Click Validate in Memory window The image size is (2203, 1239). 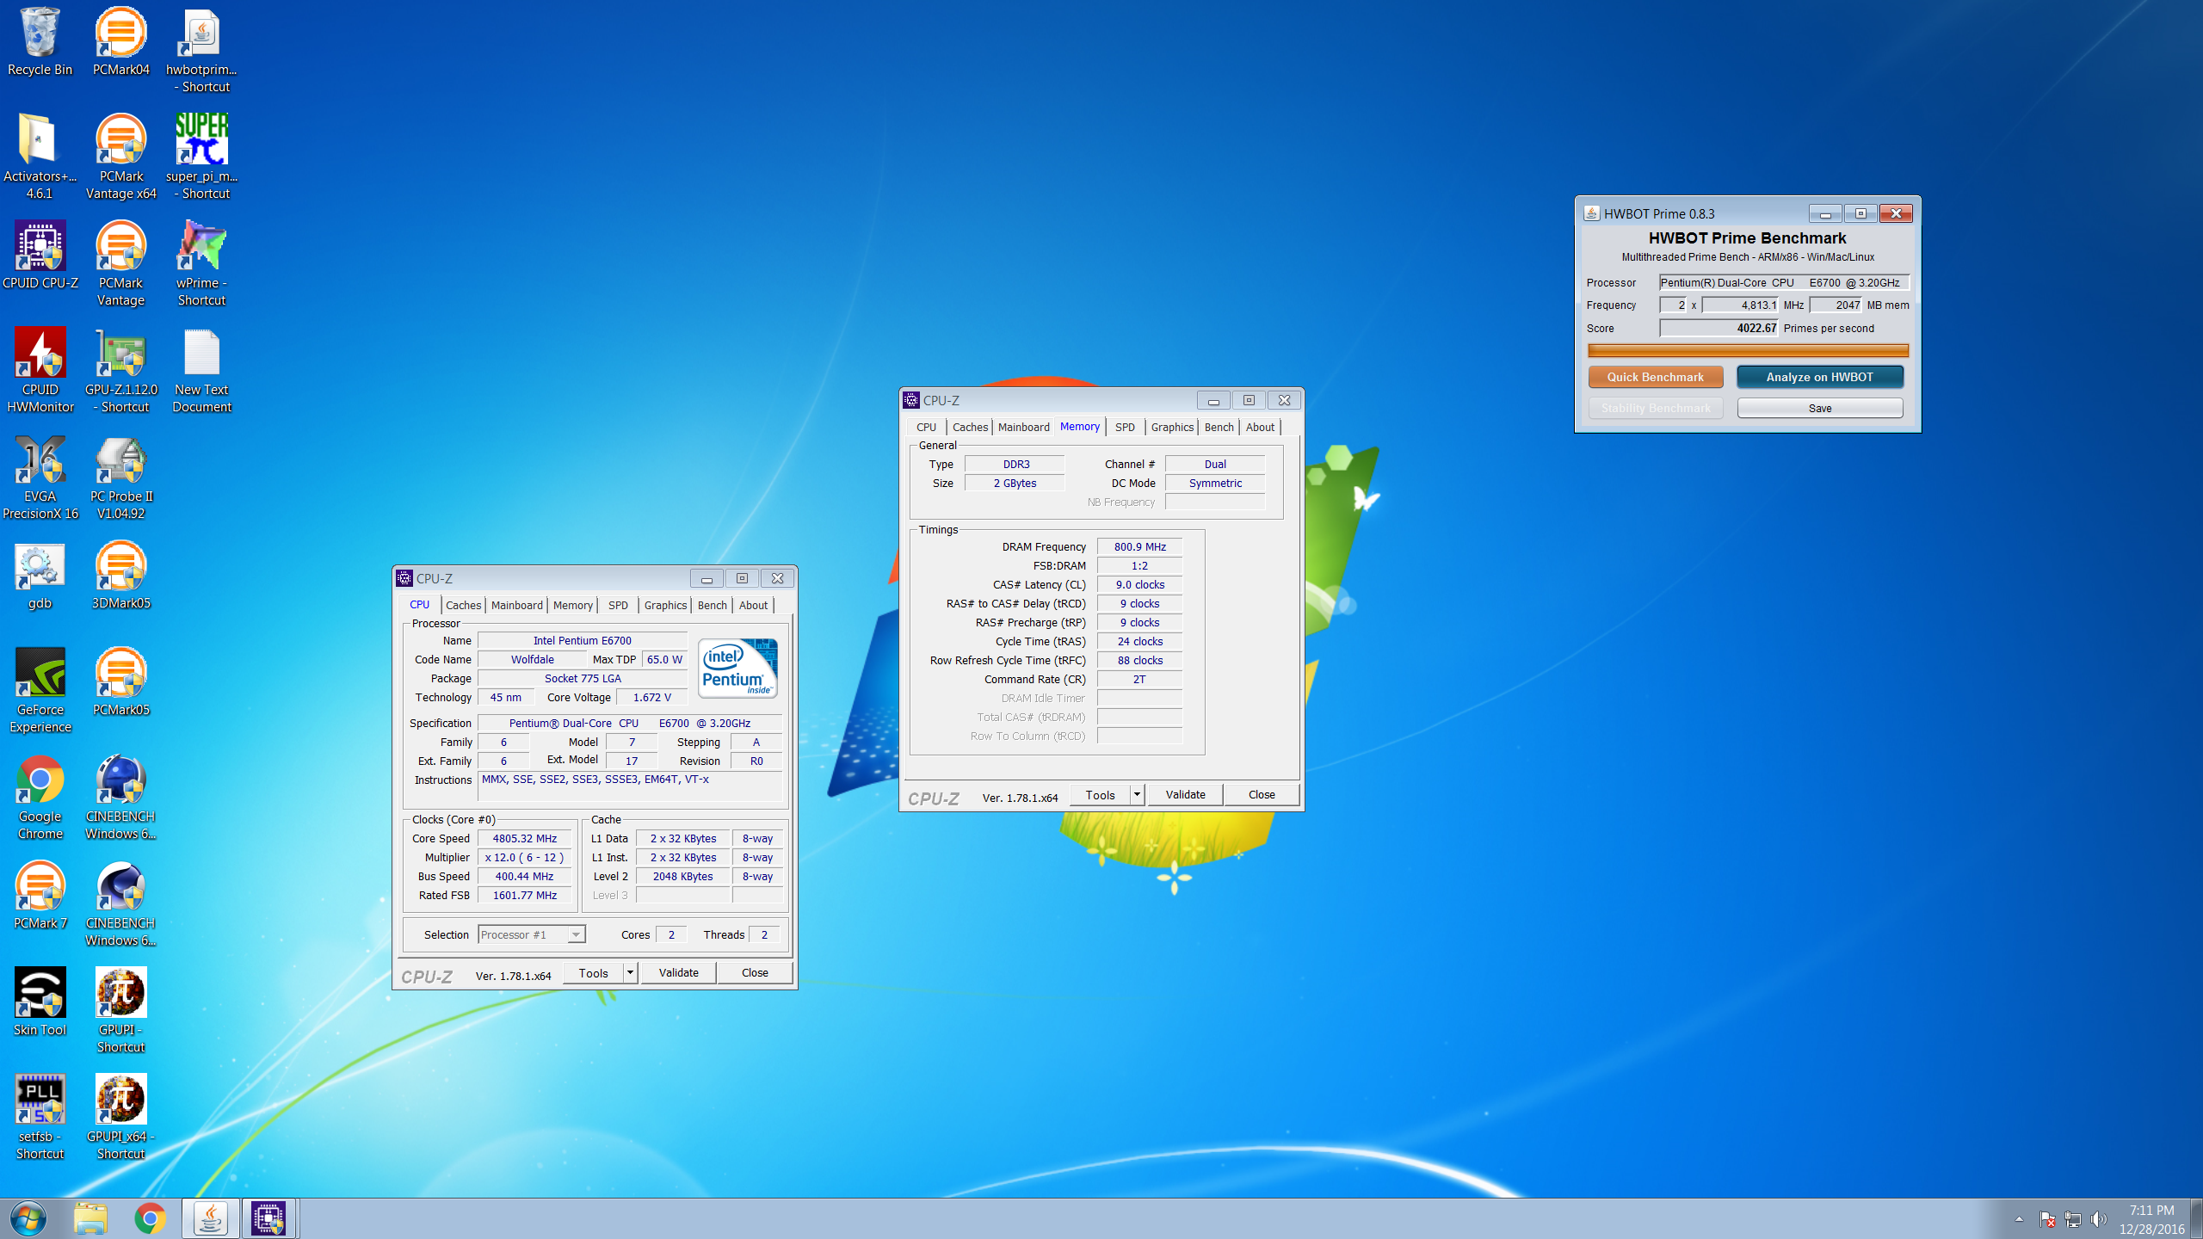tap(1185, 794)
